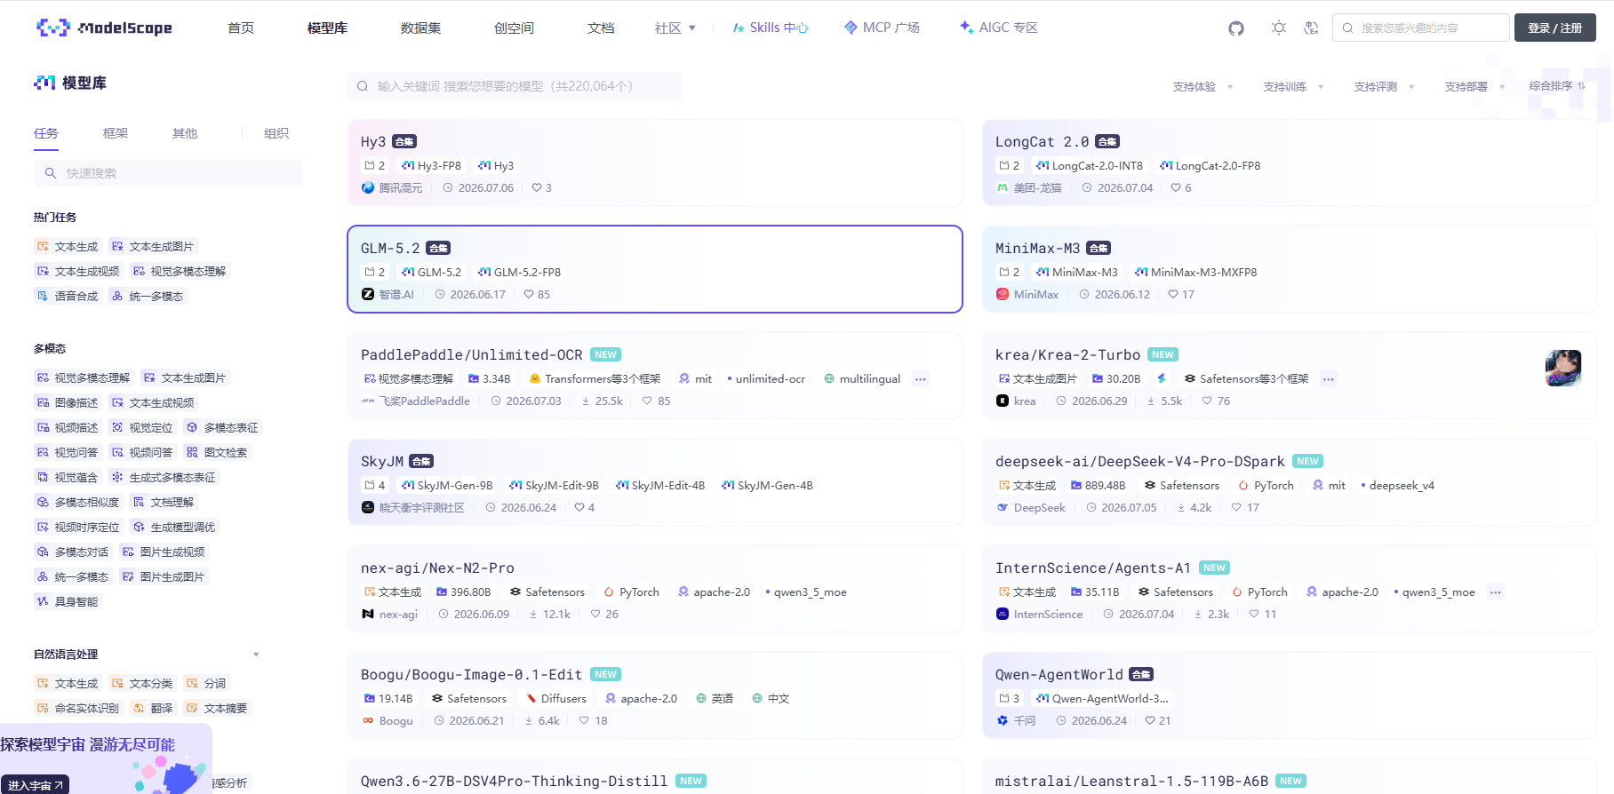
Task: Select the 视频问答 task filter
Action: pos(142,453)
